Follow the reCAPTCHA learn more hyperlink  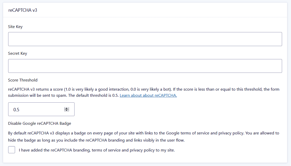point(148,95)
